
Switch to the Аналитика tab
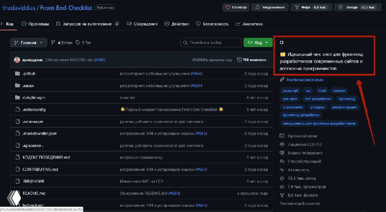coord(249,24)
